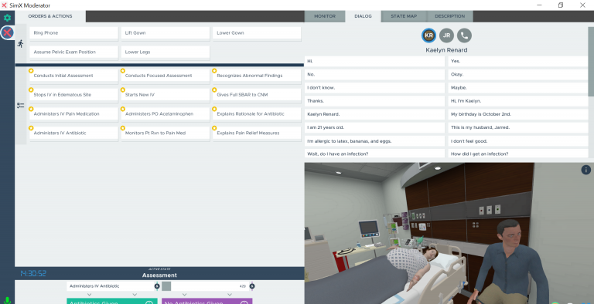The height and width of the screenshot is (304, 594).
Task: Expand the second chevron above Antibiotics Given
Action: pos(135,295)
